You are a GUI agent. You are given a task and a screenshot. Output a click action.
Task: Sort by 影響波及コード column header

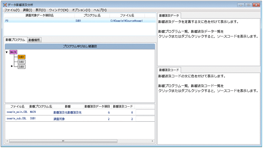point(123,107)
